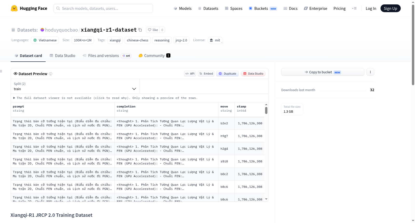Click the page vertical scrollbar thumb
The image size is (415, 223).
click(413, 45)
